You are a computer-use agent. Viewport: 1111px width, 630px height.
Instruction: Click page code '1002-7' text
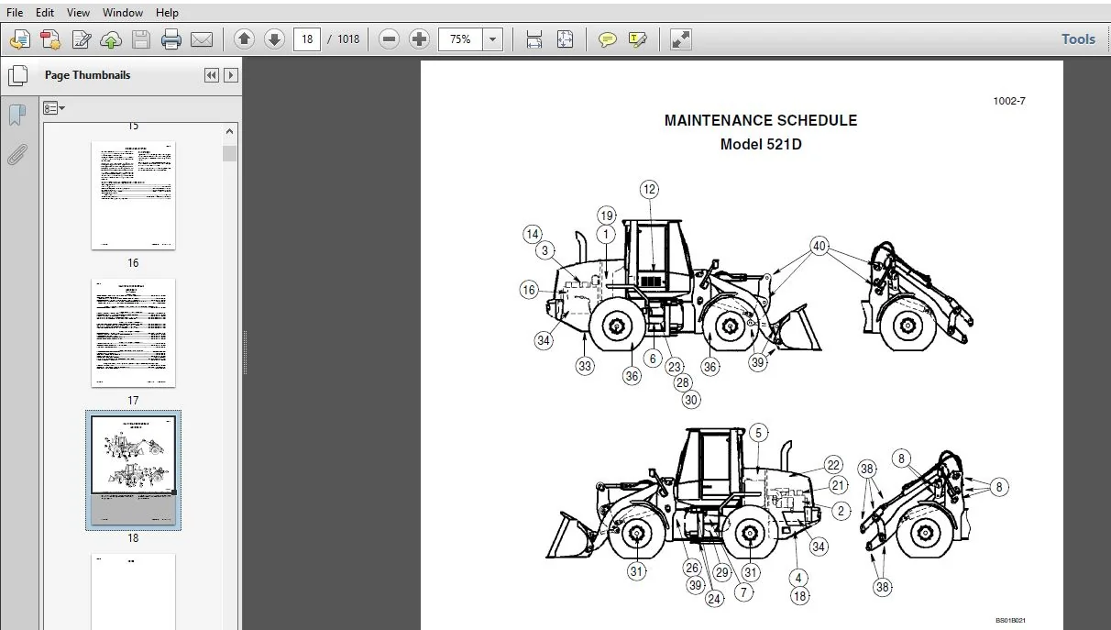tap(1009, 101)
